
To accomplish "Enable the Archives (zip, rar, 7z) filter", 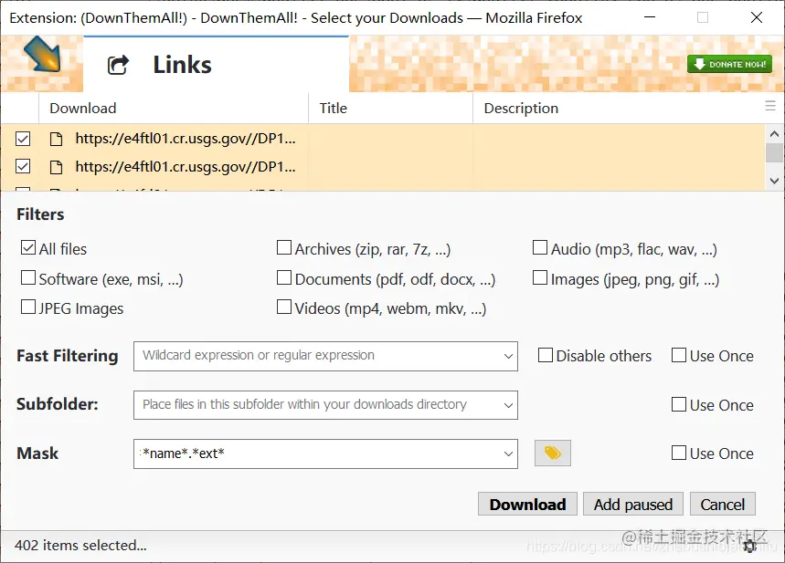I will 284,247.
